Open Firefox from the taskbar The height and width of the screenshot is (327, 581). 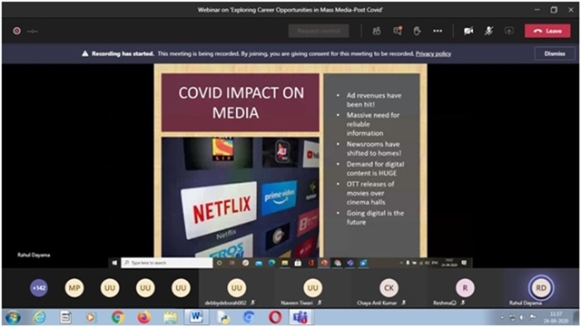click(x=144, y=317)
